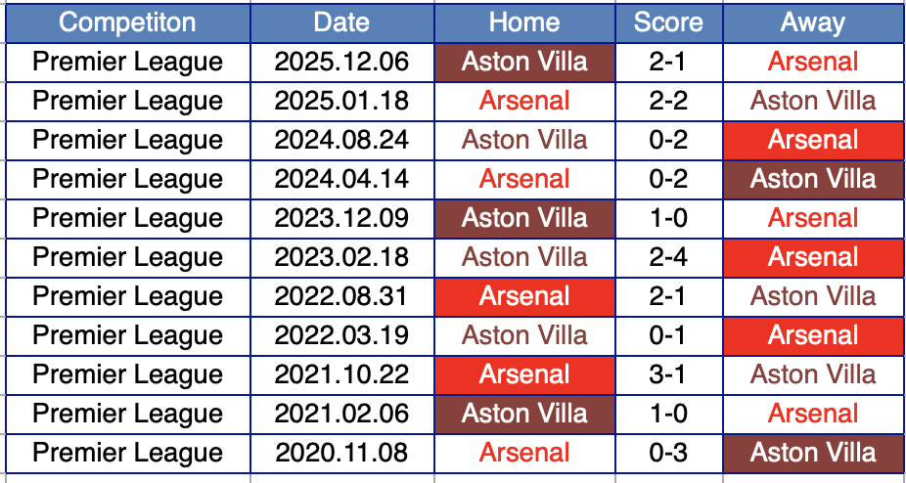This screenshot has width=906, height=483.
Task: Click the Away column header
Action: 813,22
